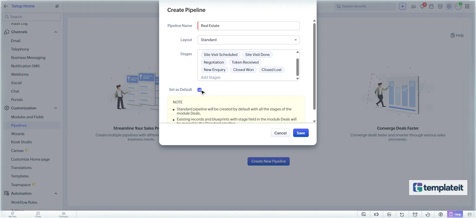Open the accessibility icon in bottom bar
This screenshot has width=476, height=218.
click(x=441, y=214)
